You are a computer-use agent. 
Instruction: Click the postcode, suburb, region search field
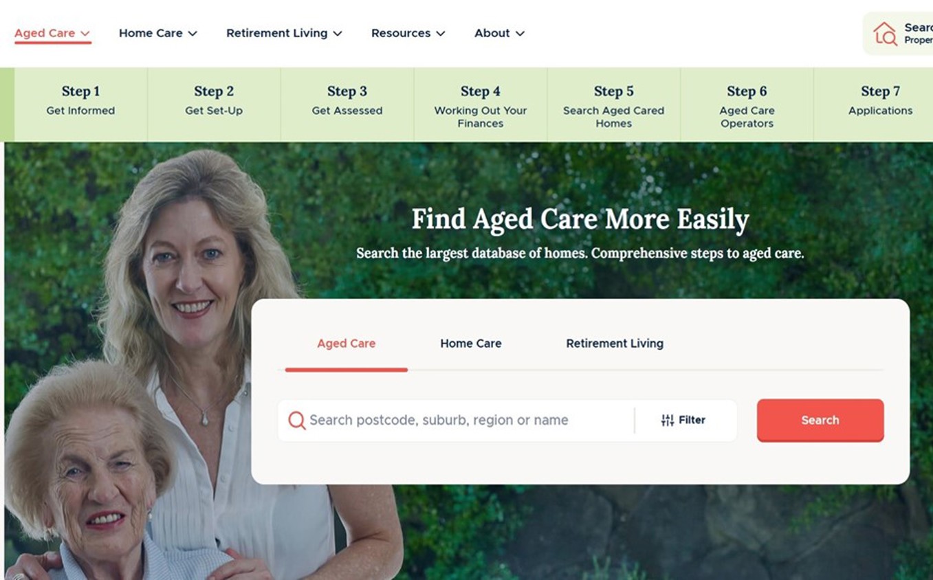point(456,420)
